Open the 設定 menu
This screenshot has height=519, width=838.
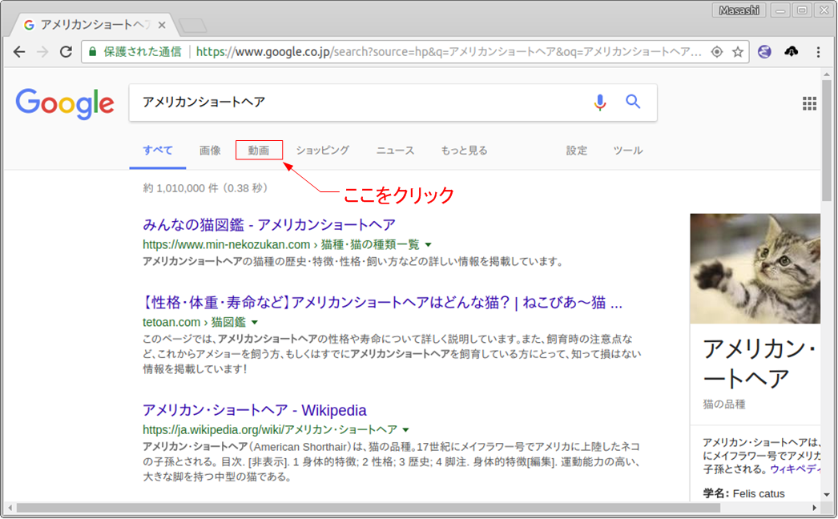click(x=577, y=151)
